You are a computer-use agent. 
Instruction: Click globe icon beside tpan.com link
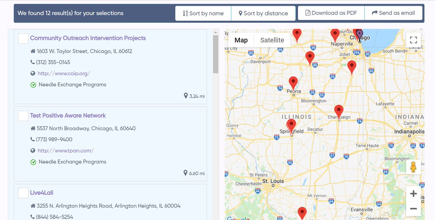33,150
